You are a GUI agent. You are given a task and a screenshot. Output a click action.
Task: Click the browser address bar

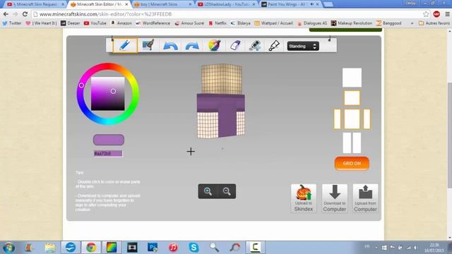[x=227, y=14]
